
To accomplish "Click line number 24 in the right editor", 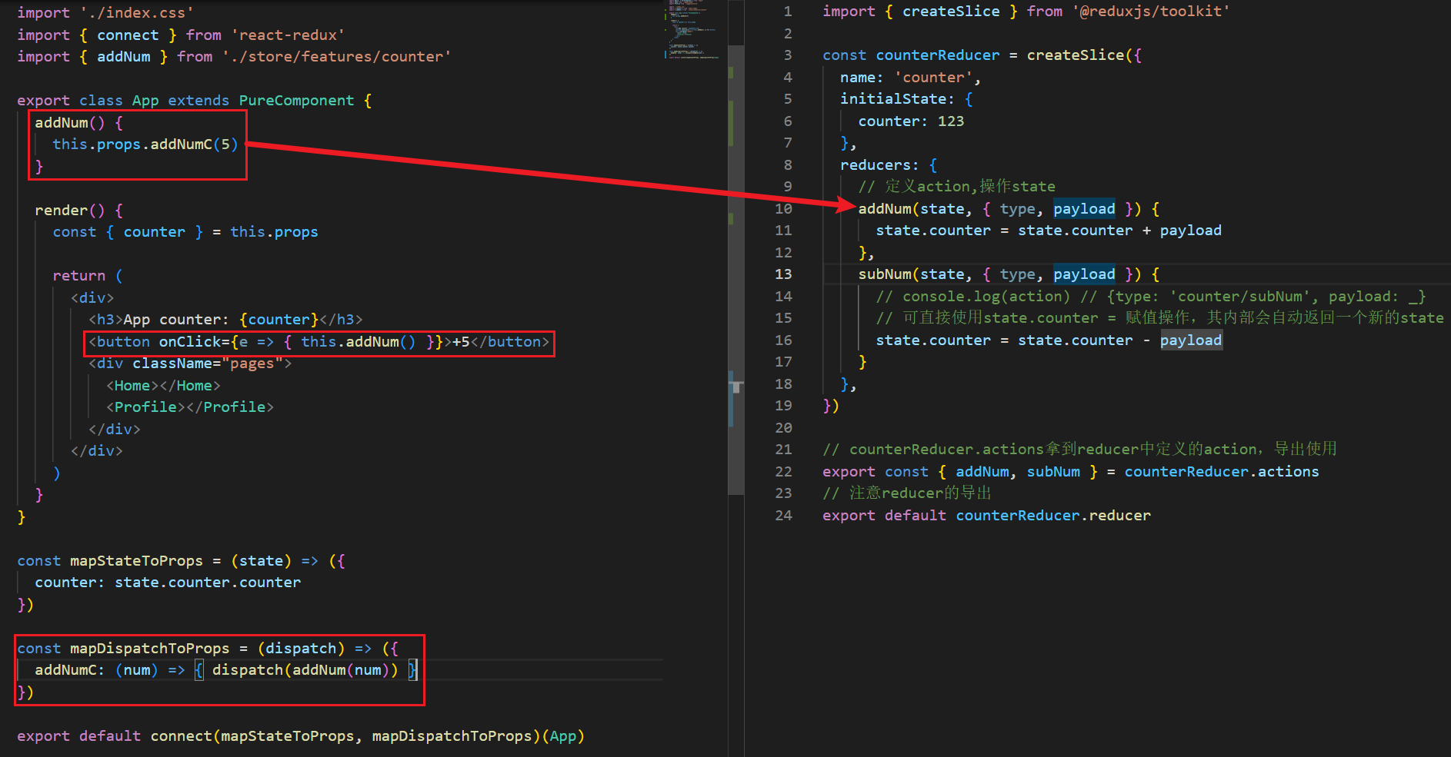I will pyautogui.click(x=783, y=516).
